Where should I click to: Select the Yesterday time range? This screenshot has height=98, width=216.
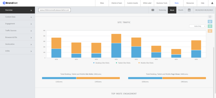click(163, 10)
